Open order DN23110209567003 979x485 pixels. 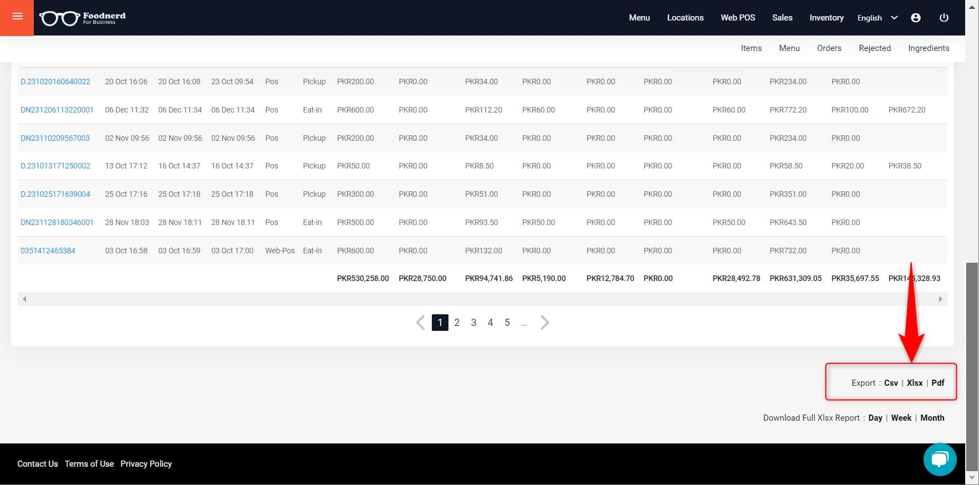[x=55, y=138]
